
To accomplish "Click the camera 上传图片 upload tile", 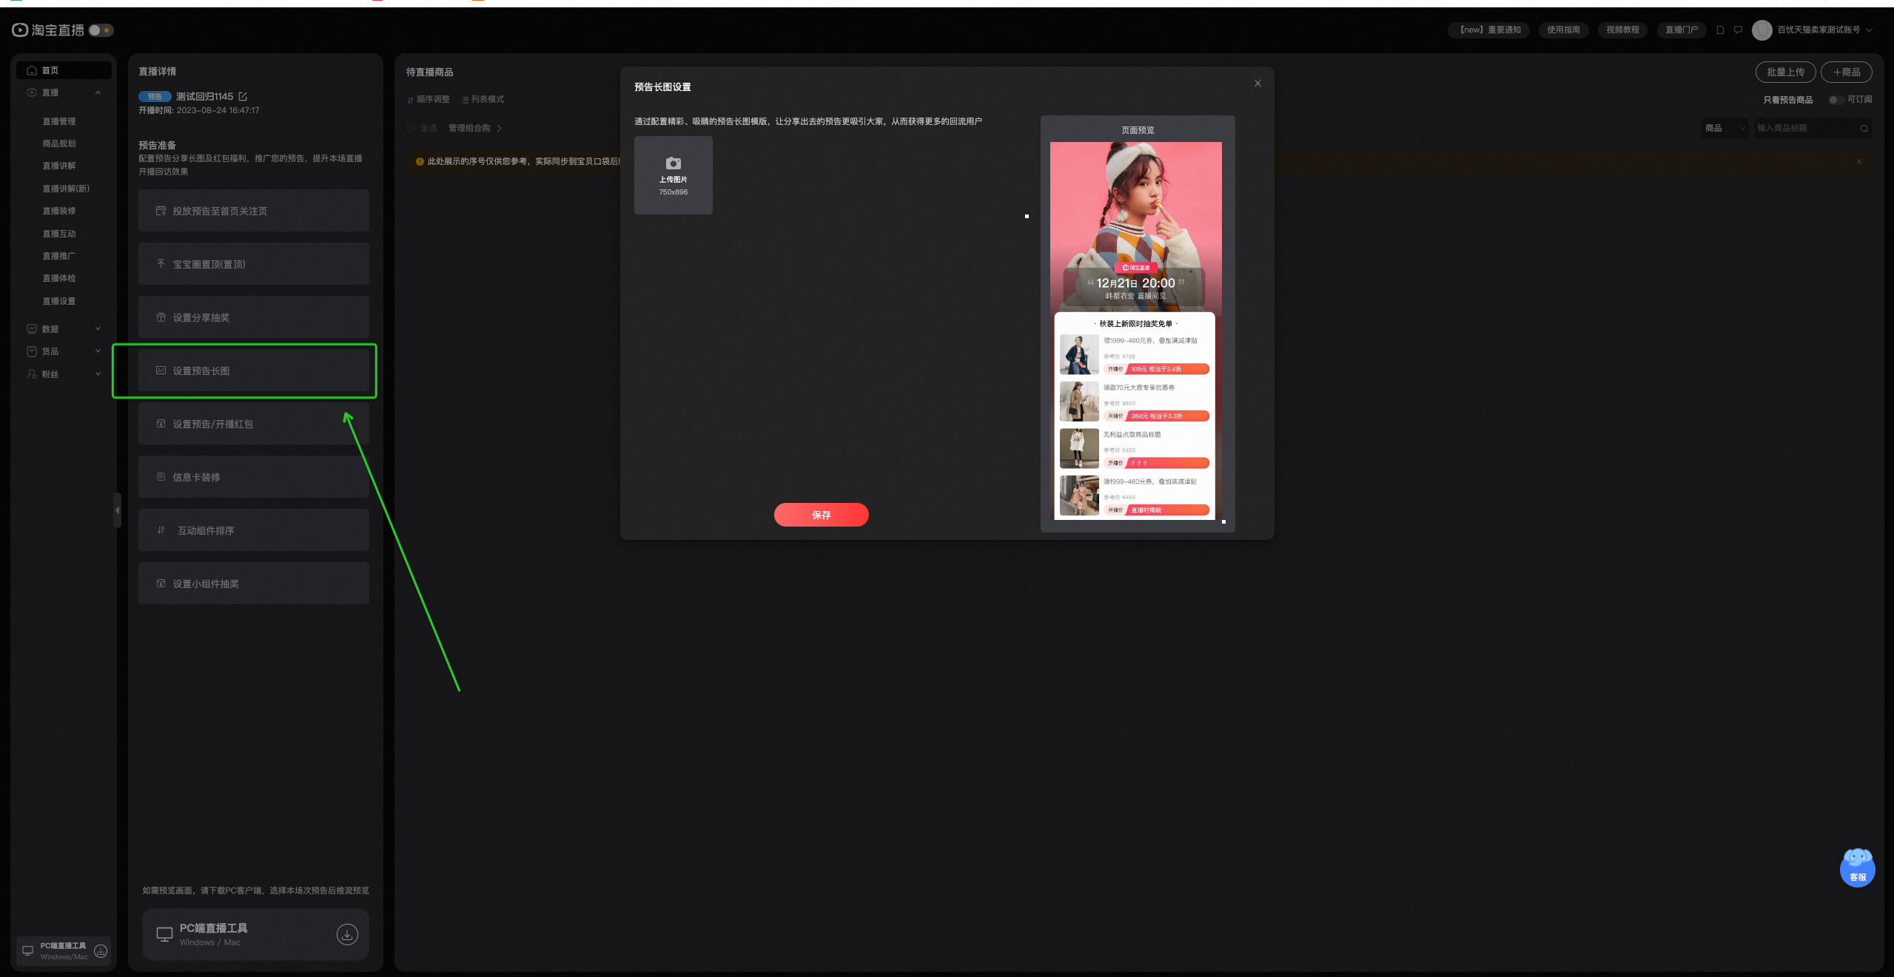I will (673, 175).
